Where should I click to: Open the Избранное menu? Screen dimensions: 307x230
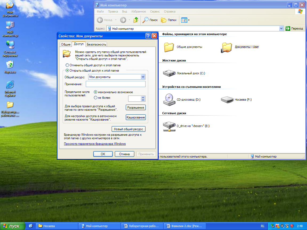tap(139, 11)
